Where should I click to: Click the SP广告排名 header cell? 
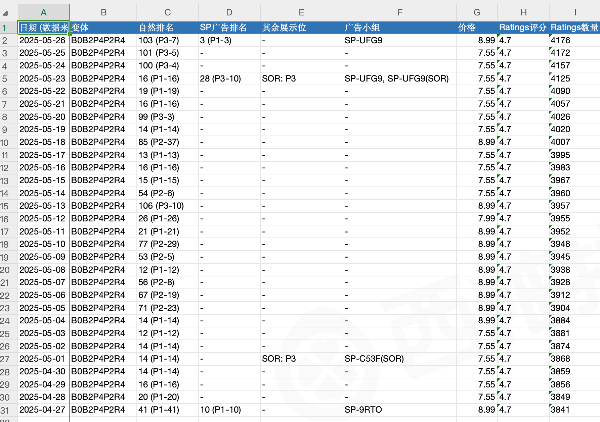229,28
